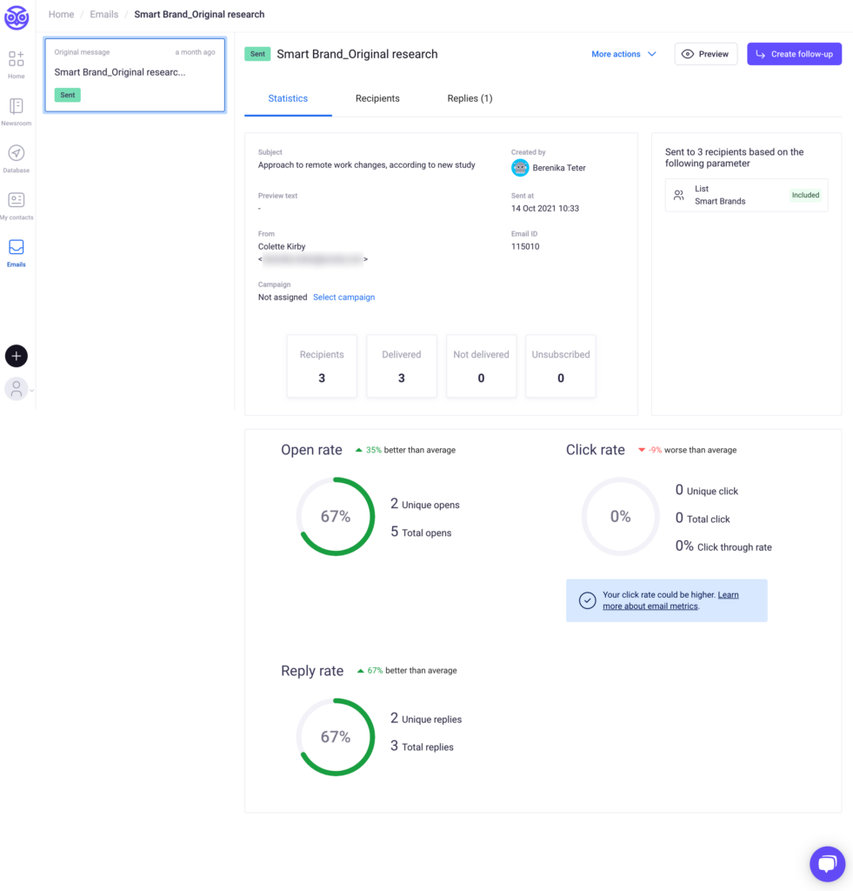Expand the More actions dropdown
The height and width of the screenshot is (891, 853).
pos(623,54)
